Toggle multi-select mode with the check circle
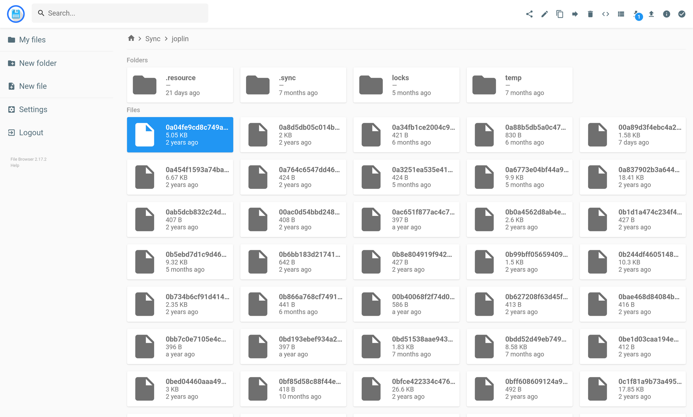693x417 pixels. coord(682,14)
